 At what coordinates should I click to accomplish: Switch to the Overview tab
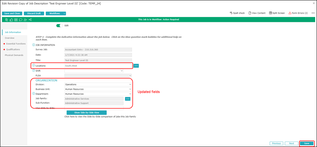click(x=10, y=38)
